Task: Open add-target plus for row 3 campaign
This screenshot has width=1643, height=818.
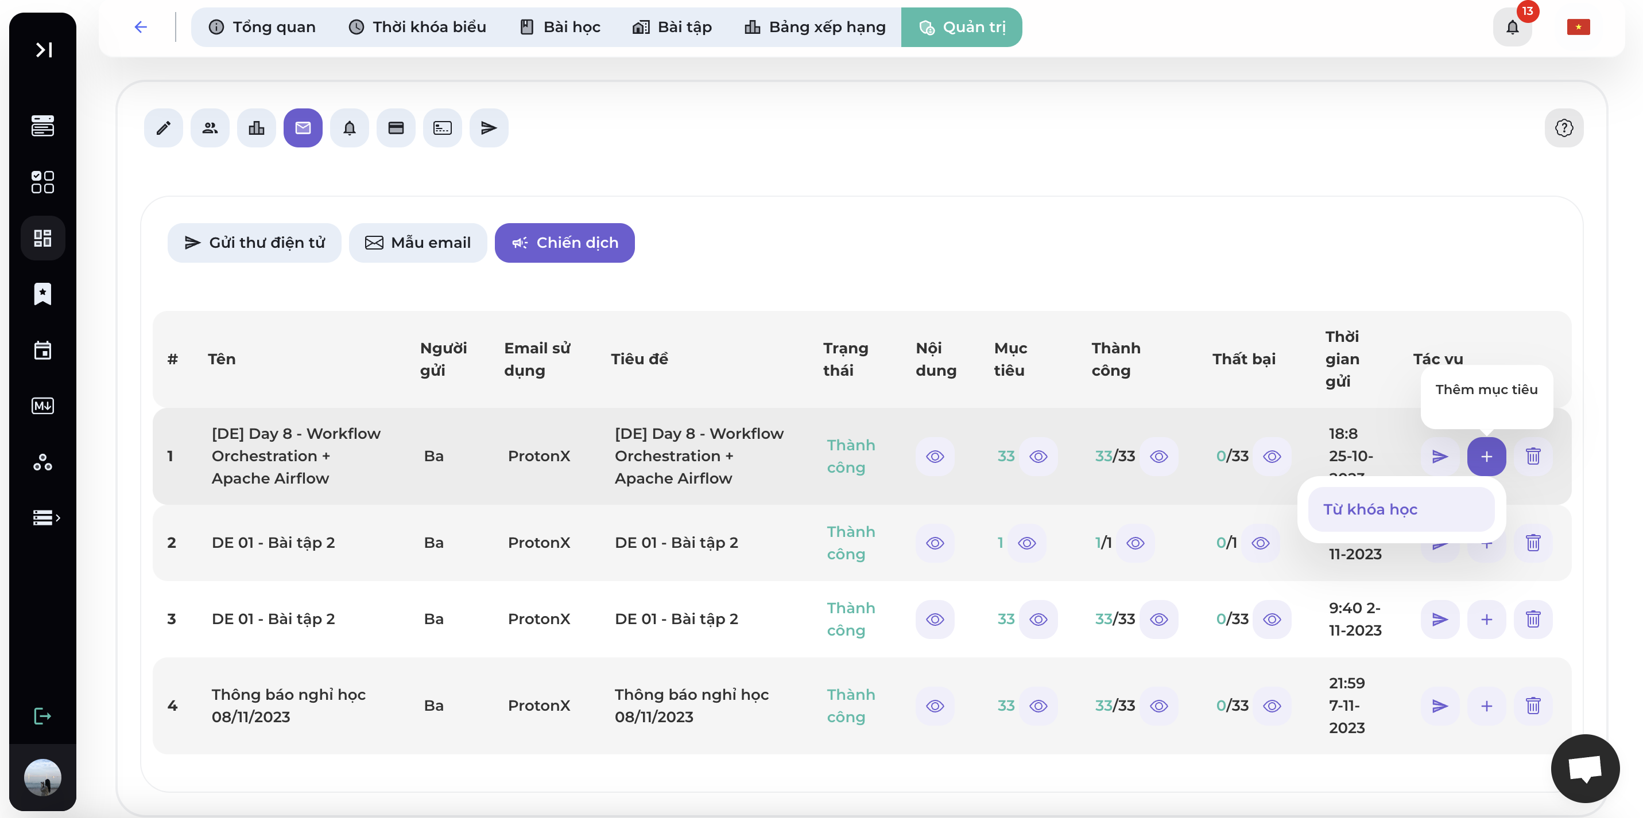Action: (x=1487, y=620)
